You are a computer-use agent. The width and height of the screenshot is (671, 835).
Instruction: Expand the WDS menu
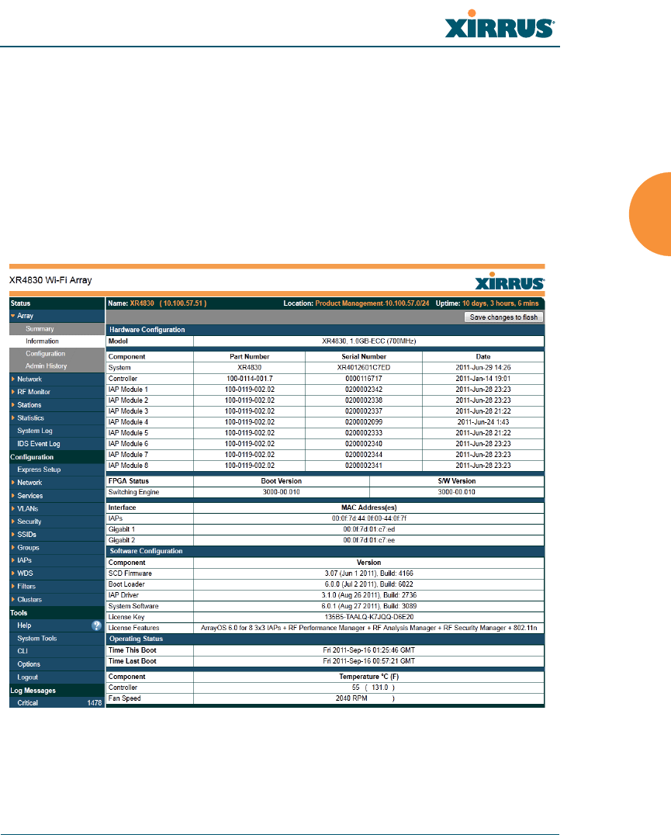coord(25,573)
